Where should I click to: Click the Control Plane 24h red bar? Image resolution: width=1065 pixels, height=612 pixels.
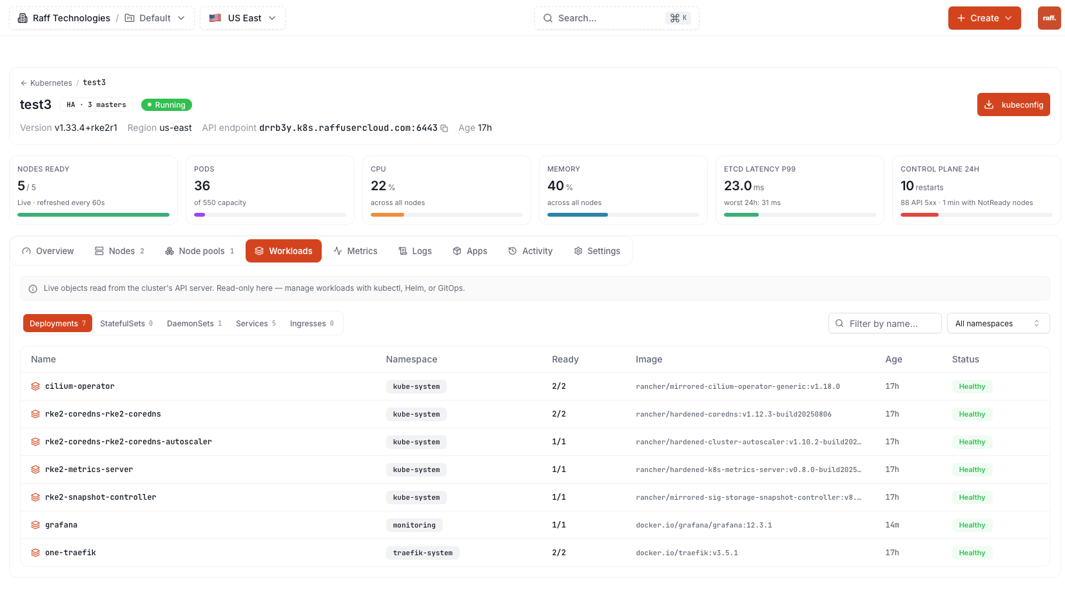(919, 215)
